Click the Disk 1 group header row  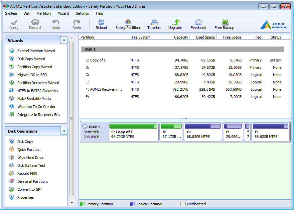tap(182, 49)
